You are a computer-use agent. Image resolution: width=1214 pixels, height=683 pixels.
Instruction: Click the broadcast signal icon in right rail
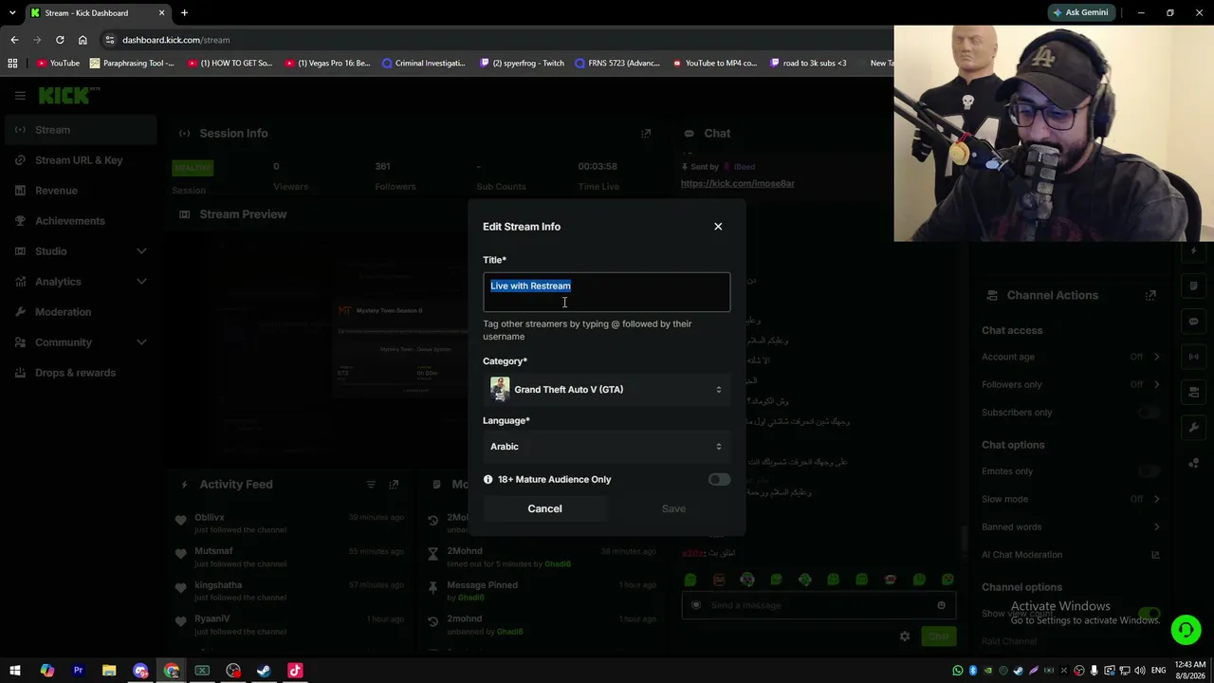tap(1194, 357)
